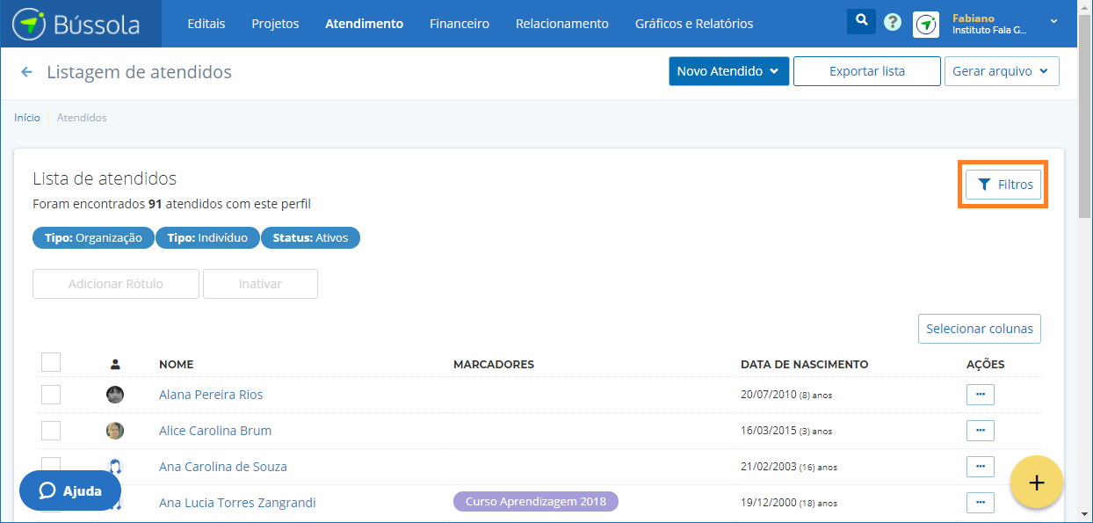The width and height of the screenshot is (1093, 523).
Task: Open Alana Pereira Rios profile link
Action: (x=211, y=395)
